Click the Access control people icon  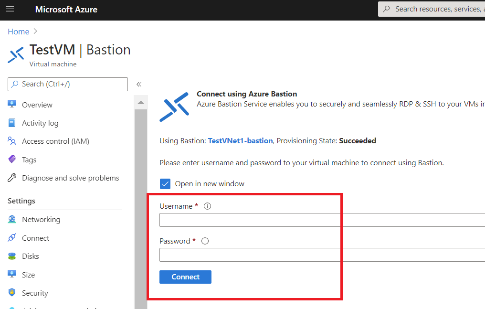point(12,141)
